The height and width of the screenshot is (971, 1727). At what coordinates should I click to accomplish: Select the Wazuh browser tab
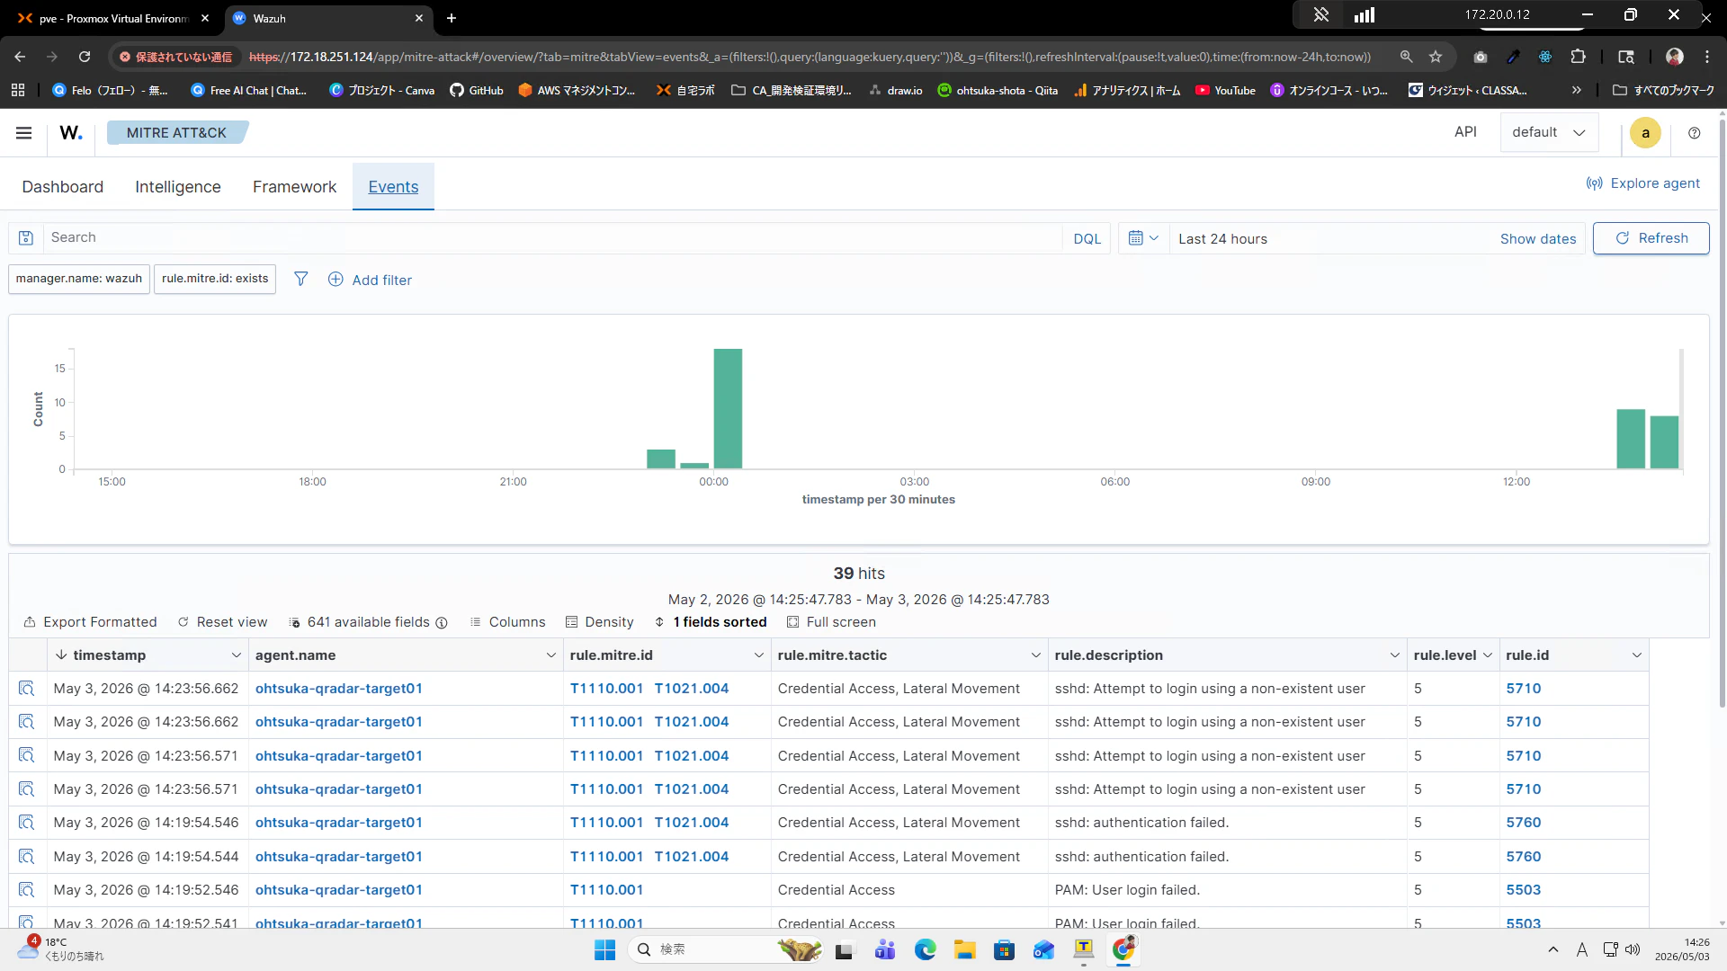point(327,18)
